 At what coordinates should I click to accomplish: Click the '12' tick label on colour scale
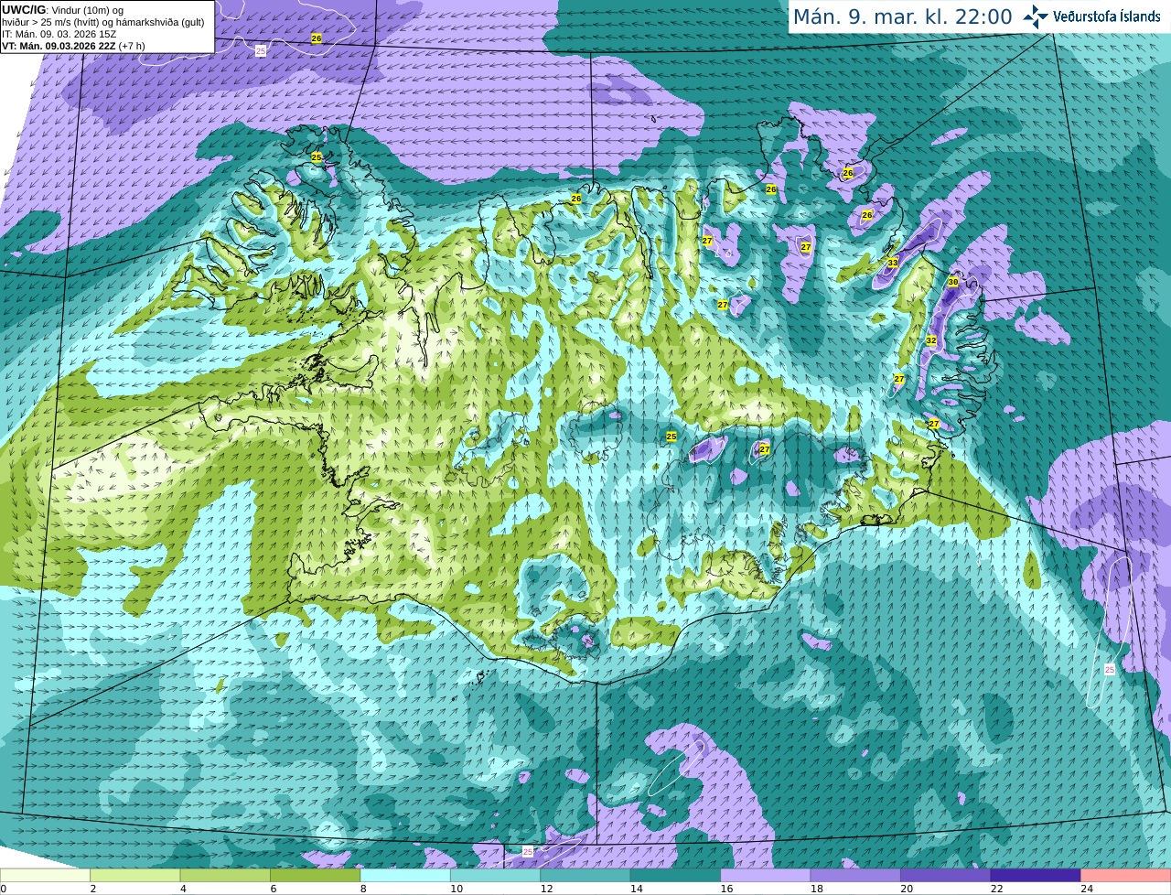pyautogui.click(x=546, y=889)
